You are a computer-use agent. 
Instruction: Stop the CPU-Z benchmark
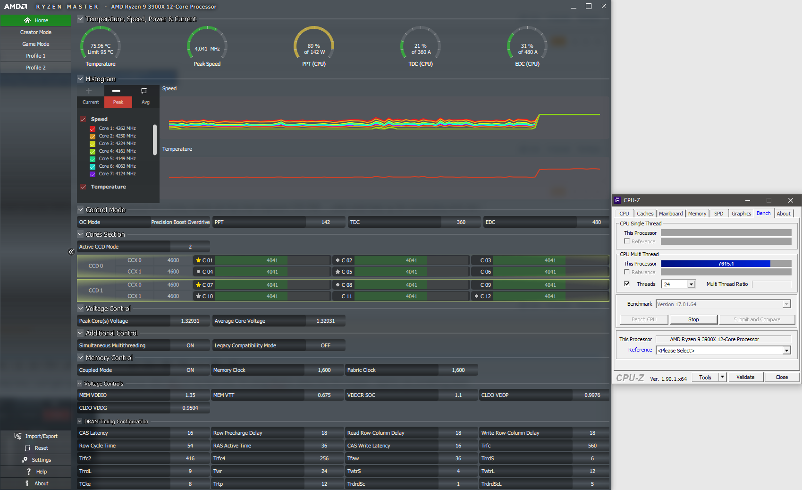693,319
